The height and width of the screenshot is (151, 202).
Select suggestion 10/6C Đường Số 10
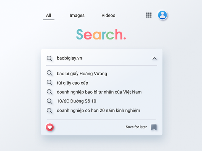pyautogui.click(x=77, y=101)
